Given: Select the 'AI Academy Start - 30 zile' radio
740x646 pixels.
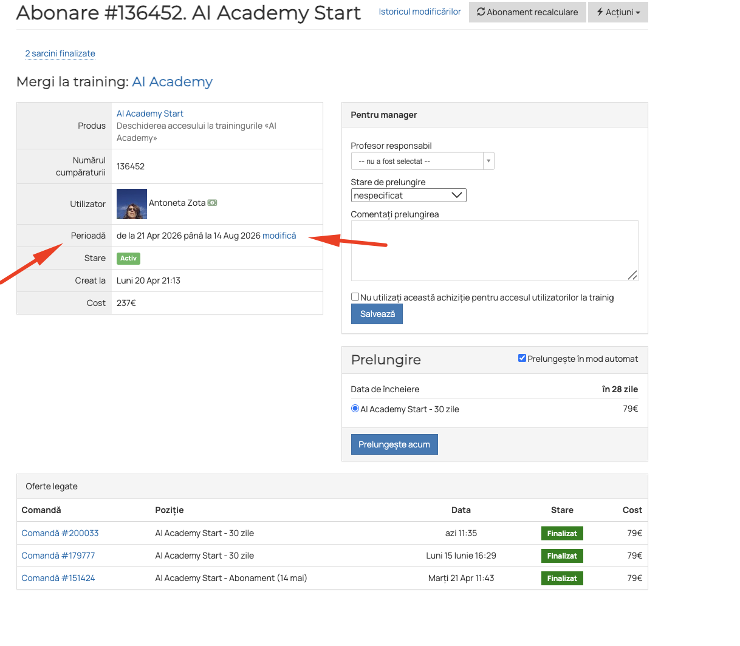Looking at the screenshot, I should (355, 409).
